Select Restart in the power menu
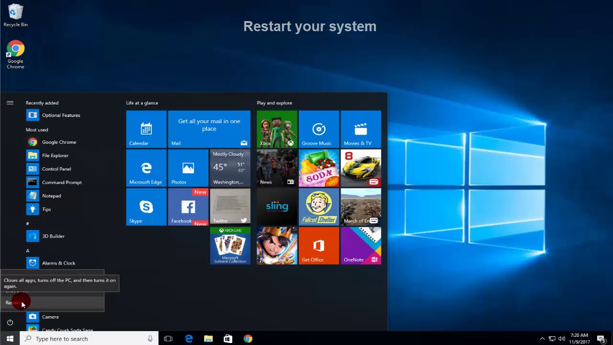613x345 pixels. tap(52, 303)
